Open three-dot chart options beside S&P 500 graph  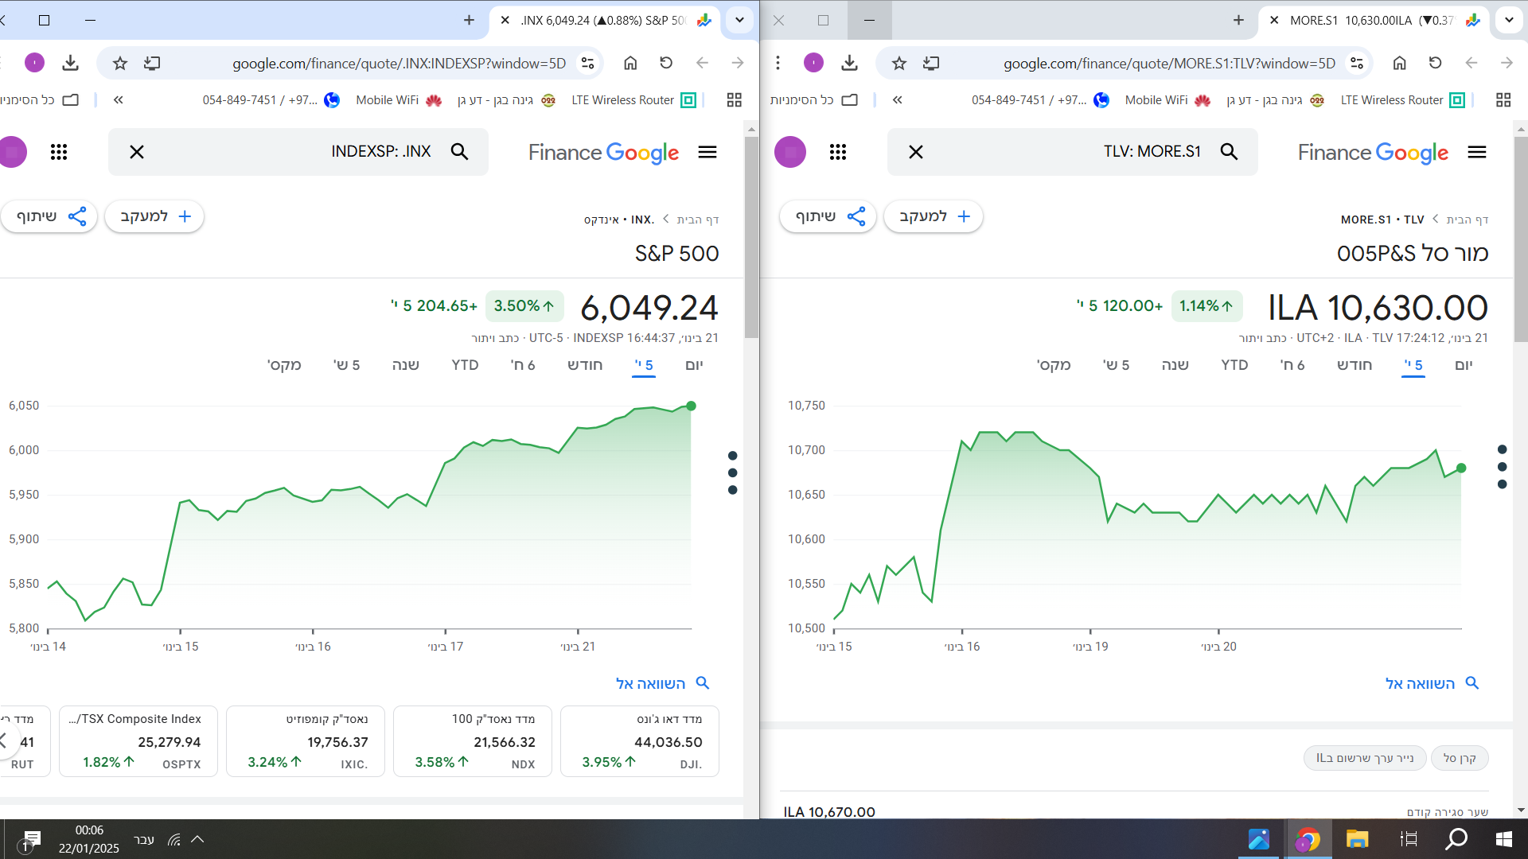(732, 472)
